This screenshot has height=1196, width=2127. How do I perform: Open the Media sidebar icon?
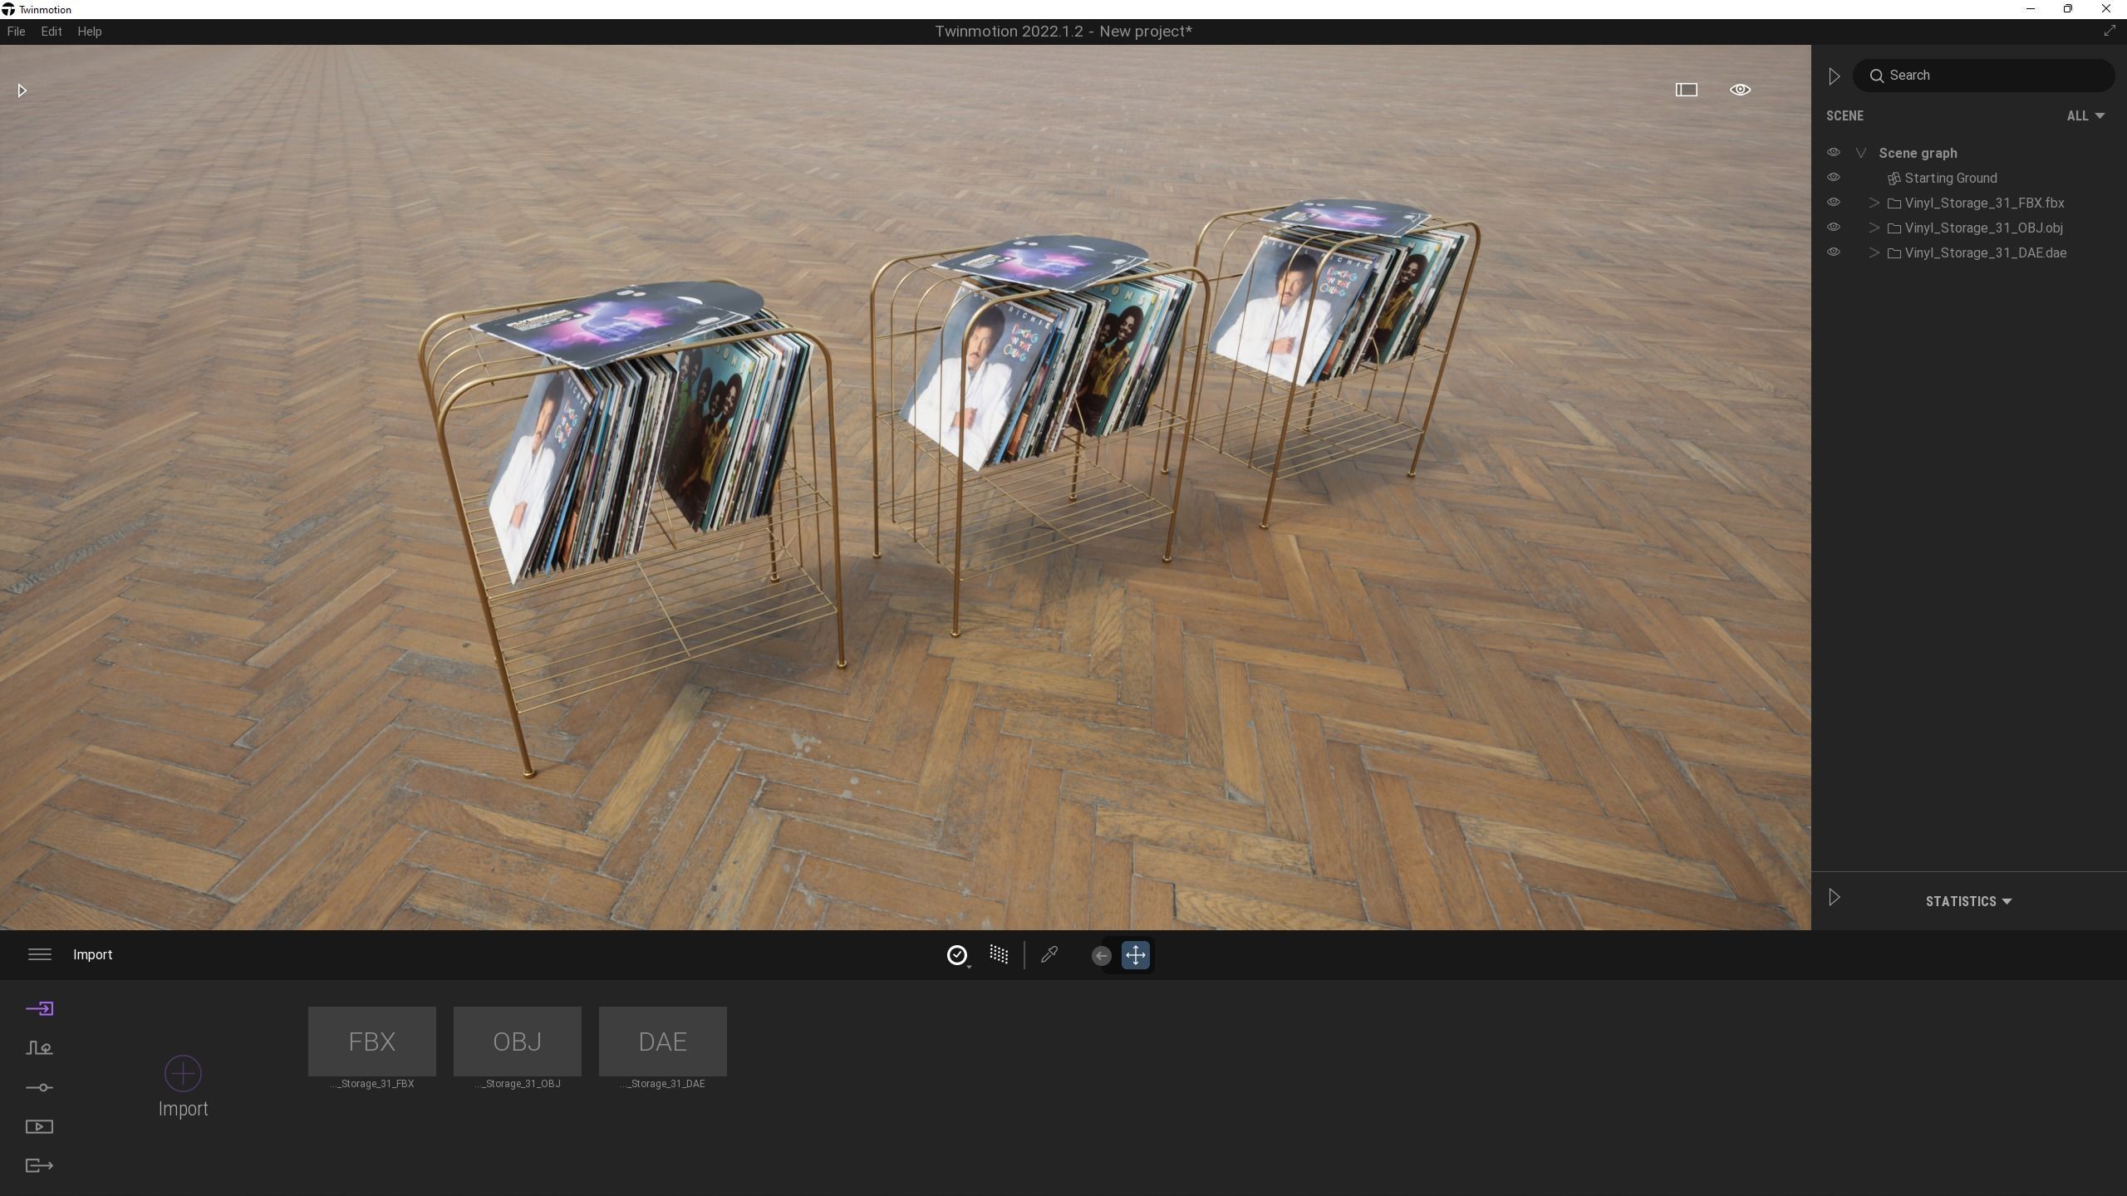click(x=39, y=1127)
